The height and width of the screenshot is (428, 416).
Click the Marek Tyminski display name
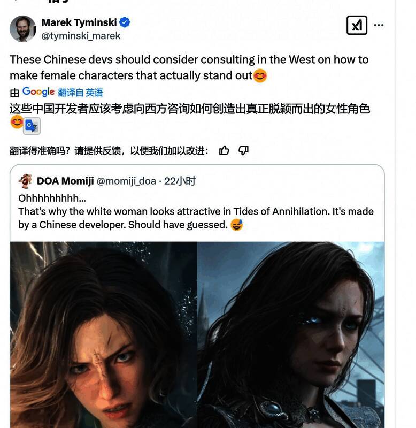click(x=79, y=22)
